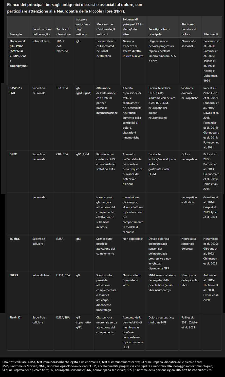Select the 'Fenotipo clinico principale' column header

click(159, 32)
